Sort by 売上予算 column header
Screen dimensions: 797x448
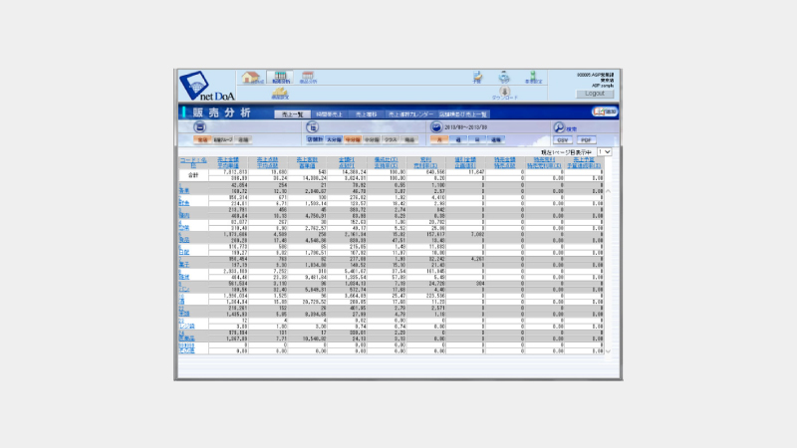pos(584,160)
